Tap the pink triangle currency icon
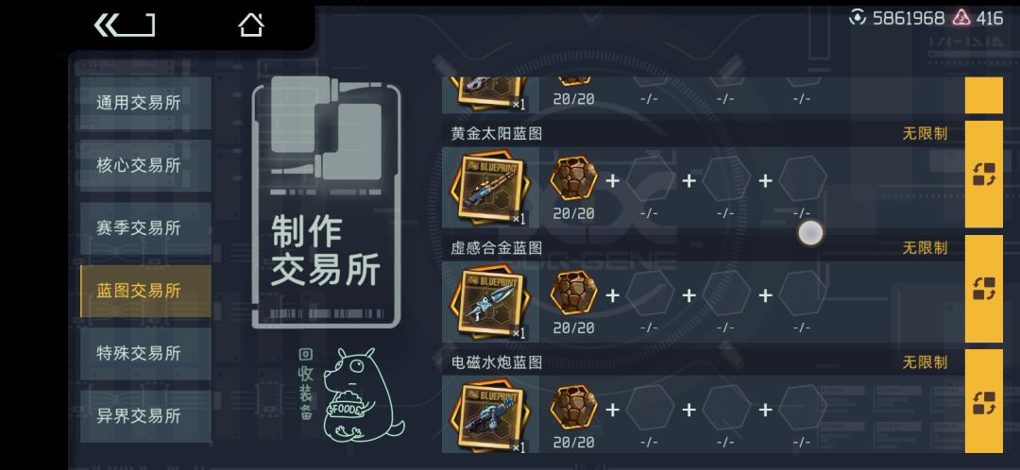Image resolution: width=1020 pixels, height=470 pixels. 961,18
